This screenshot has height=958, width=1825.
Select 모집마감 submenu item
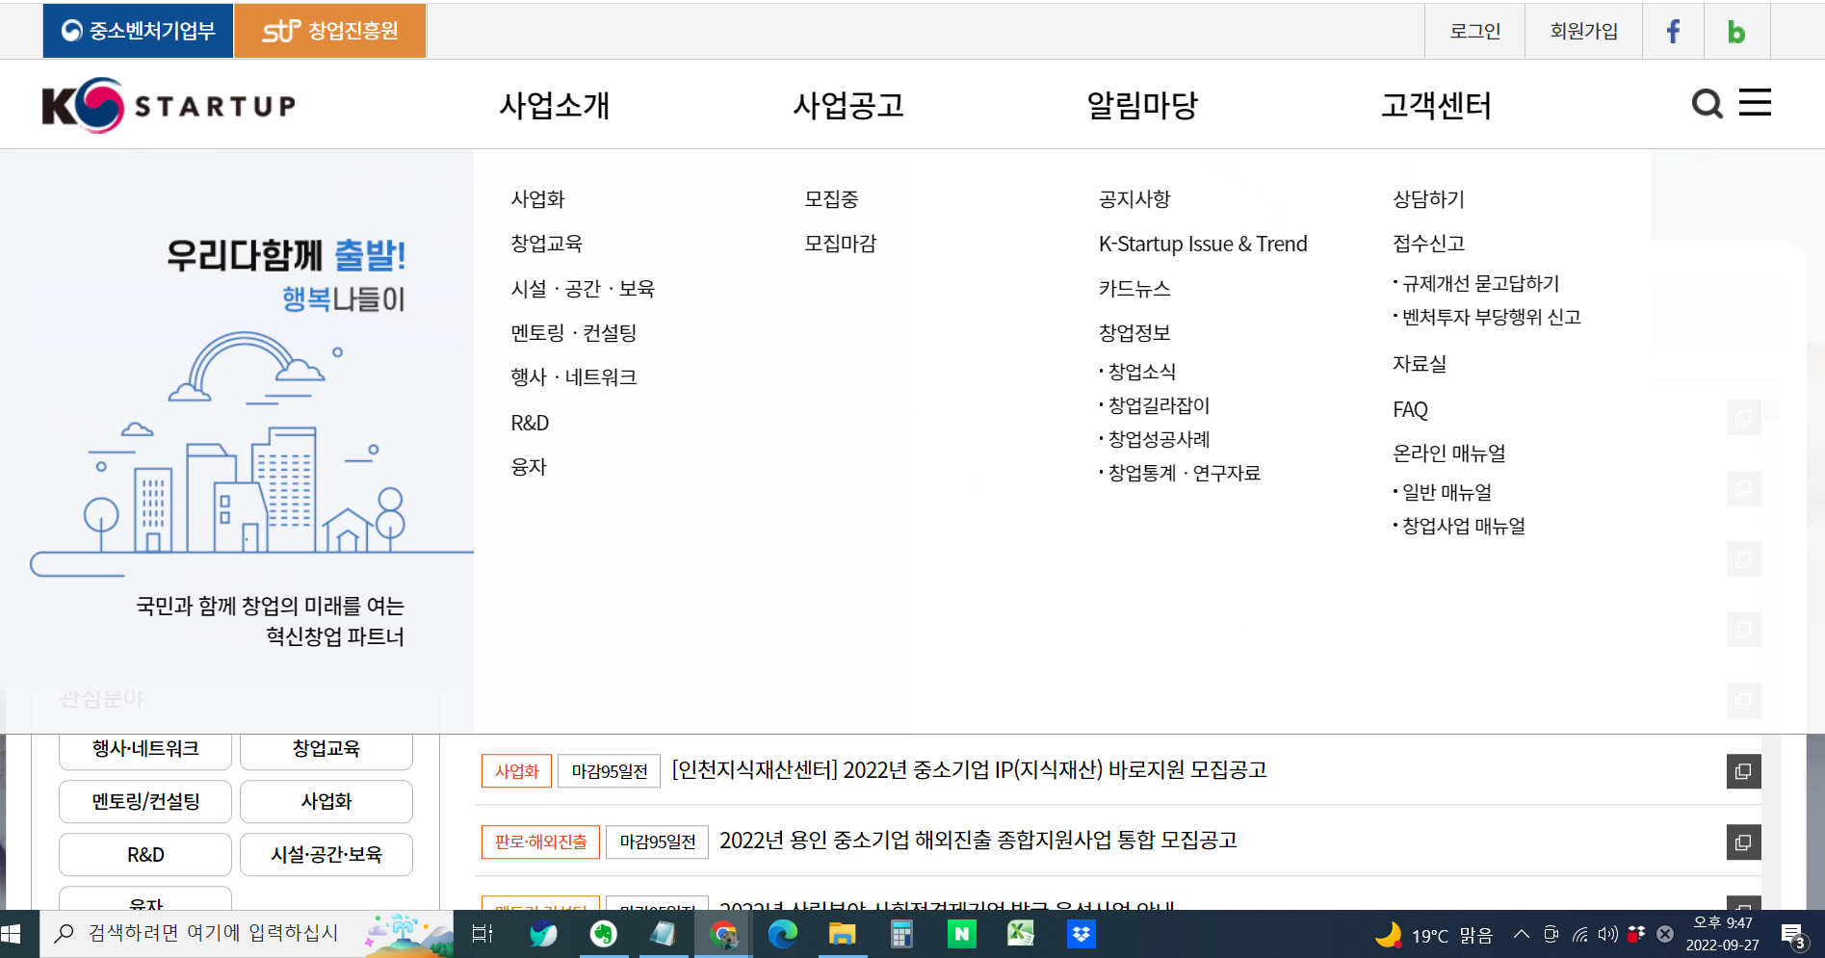pos(841,244)
